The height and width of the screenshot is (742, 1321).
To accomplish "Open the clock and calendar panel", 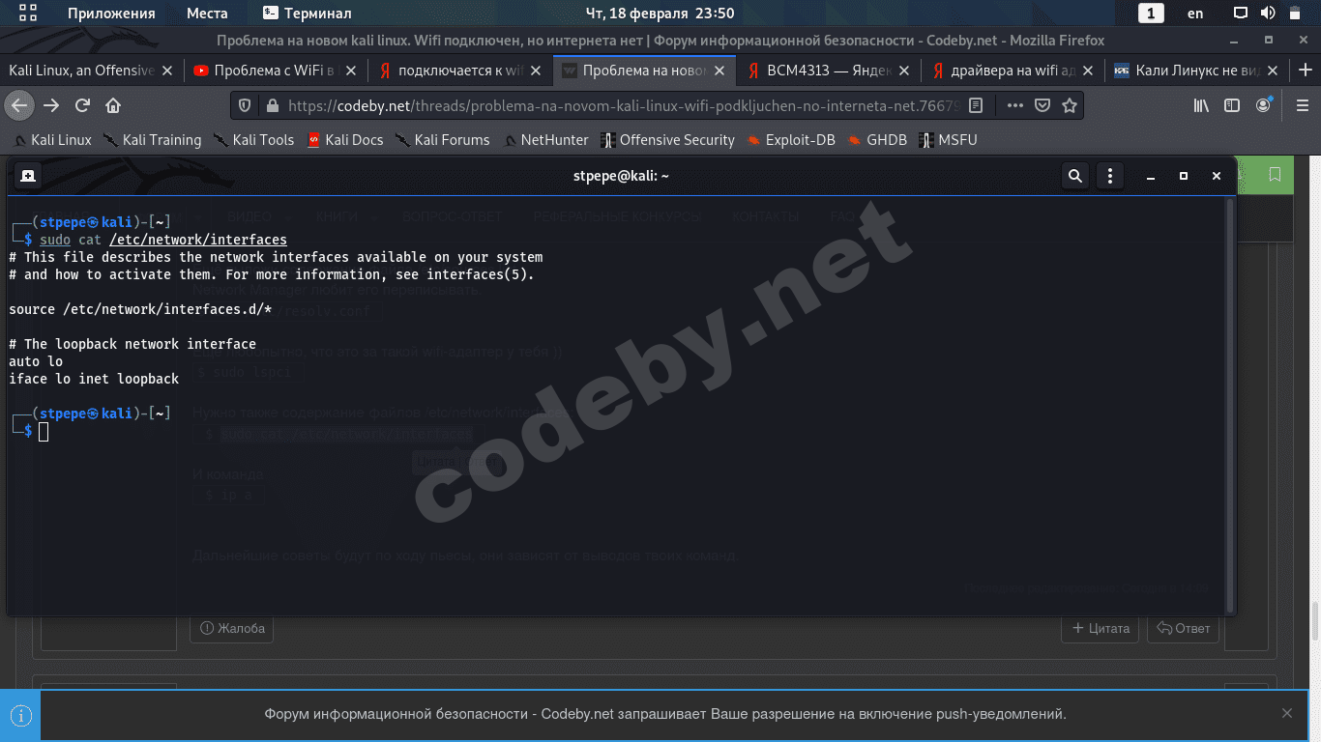I will pyautogui.click(x=660, y=14).
